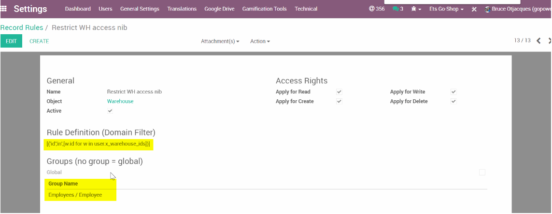This screenshot has height=214, width=552.
Task: Open the Warehouse object link
Action: 120,101
